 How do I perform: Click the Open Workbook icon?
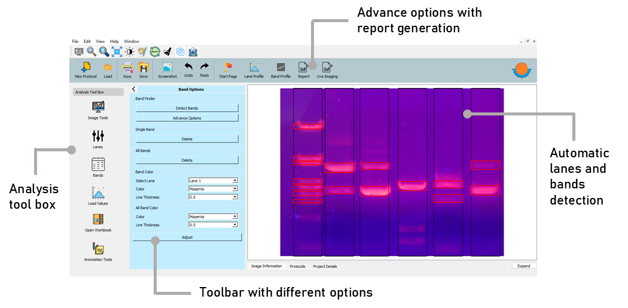(98, 219)
